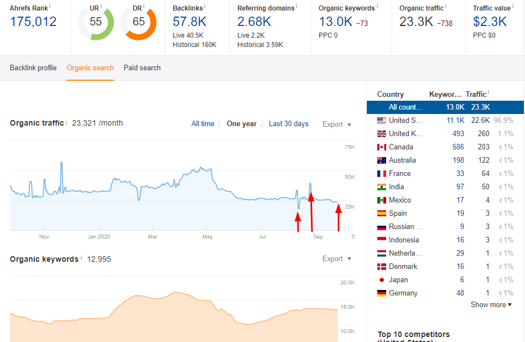The height and width of the screenshot is (342, 525).
Task: Click the Ahrefs Rank value 175,012
Action: pos(33,22)
